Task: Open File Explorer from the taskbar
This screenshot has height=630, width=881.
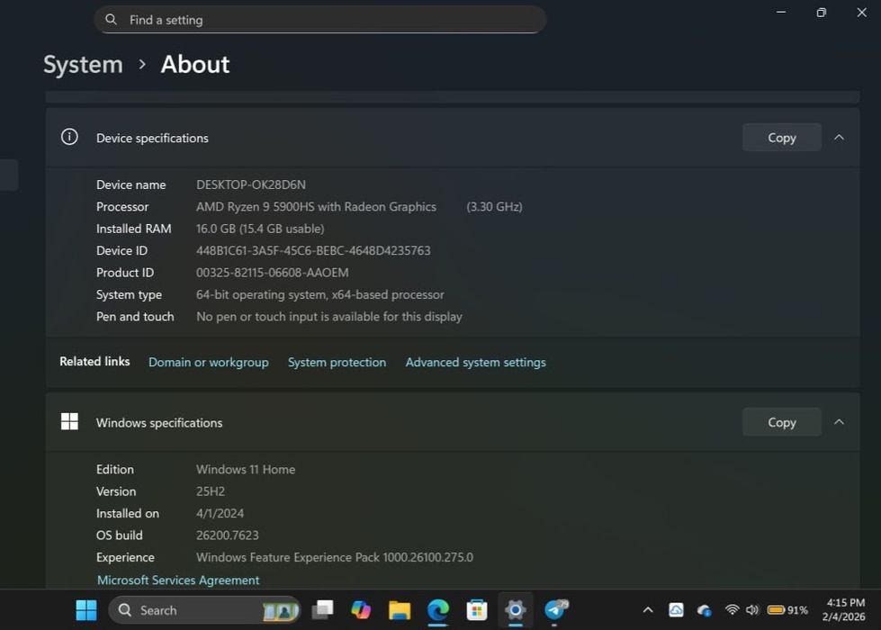Action: pyautogui.click(x=400, y=610)
